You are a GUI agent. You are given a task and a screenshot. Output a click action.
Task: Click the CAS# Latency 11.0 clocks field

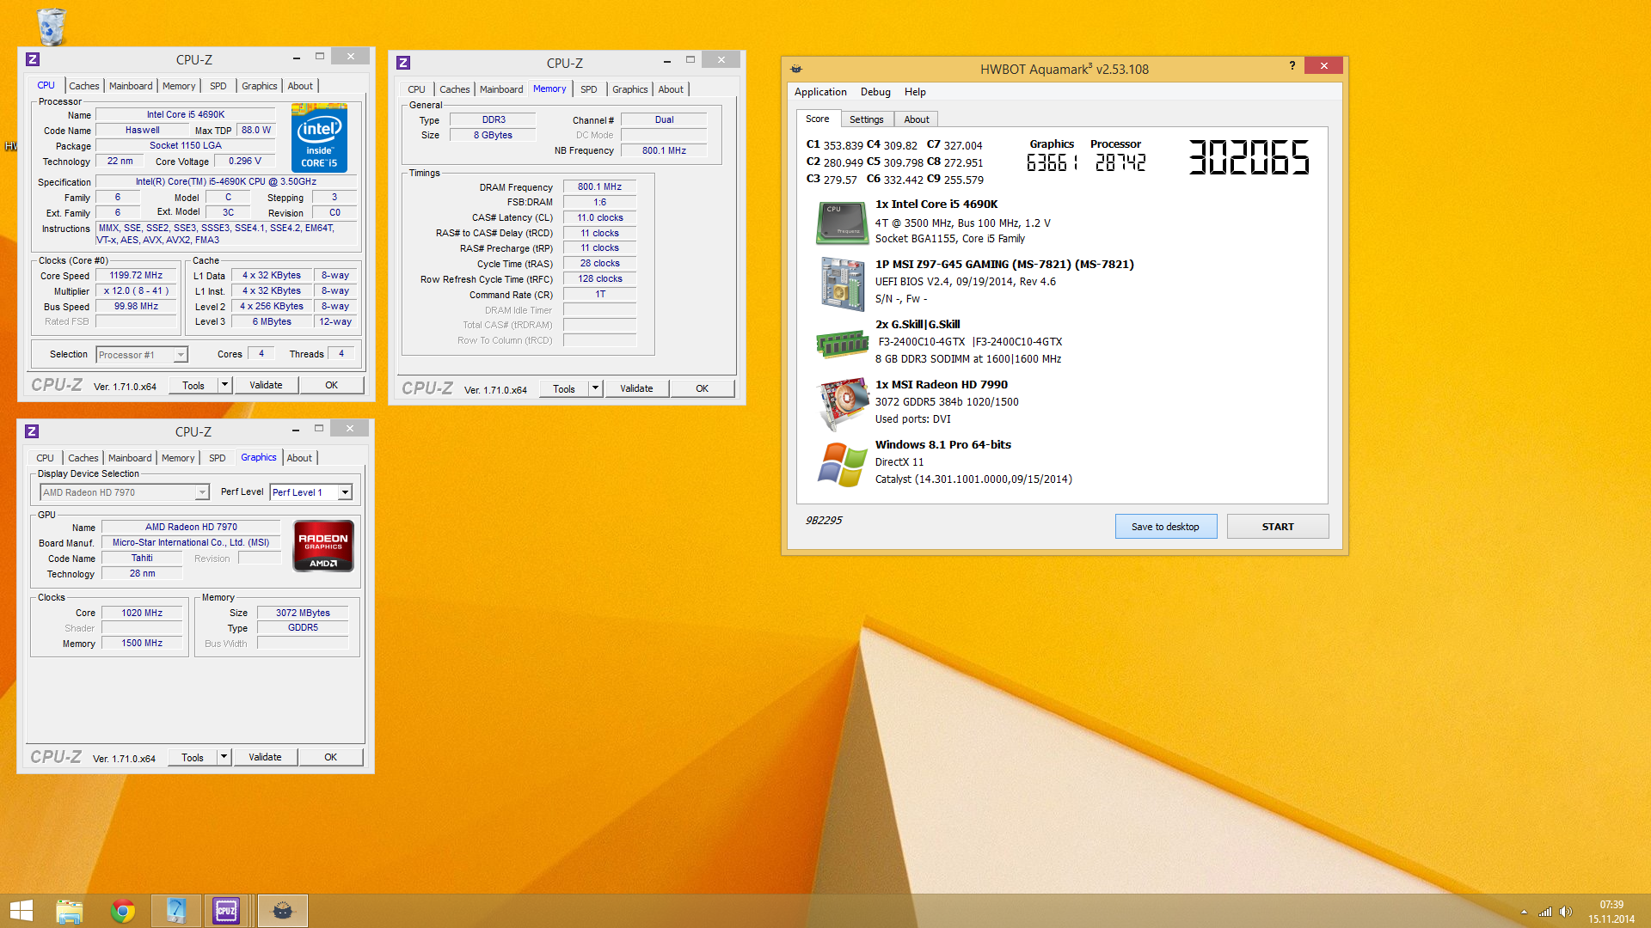[599, 217]
